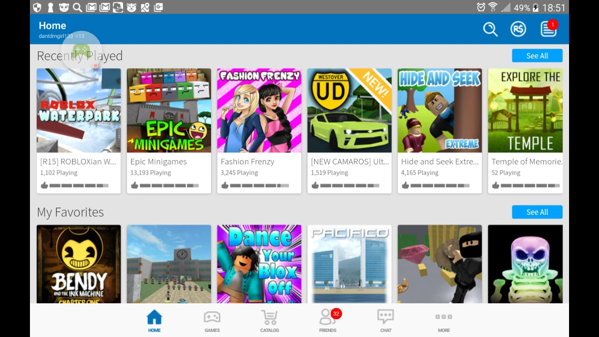Select GAMES tab label

click(x=212, y=330)
